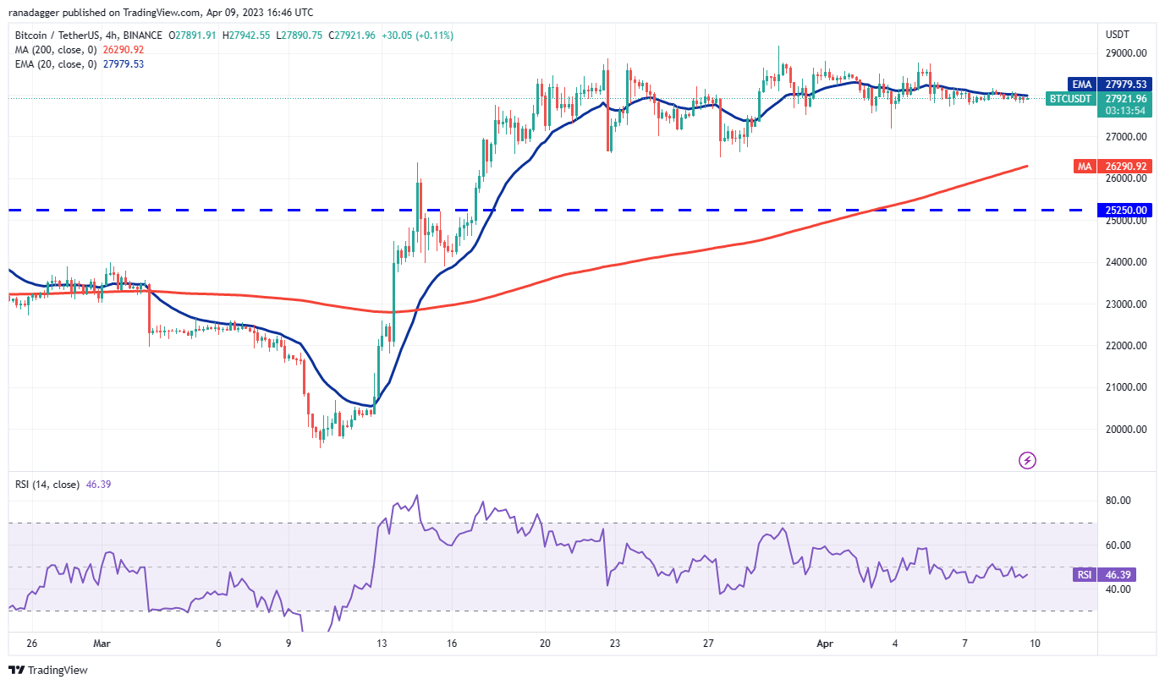Click the 80.00 level on RSI scale
The image size is (1165, 685).
tap(1118, 501)
